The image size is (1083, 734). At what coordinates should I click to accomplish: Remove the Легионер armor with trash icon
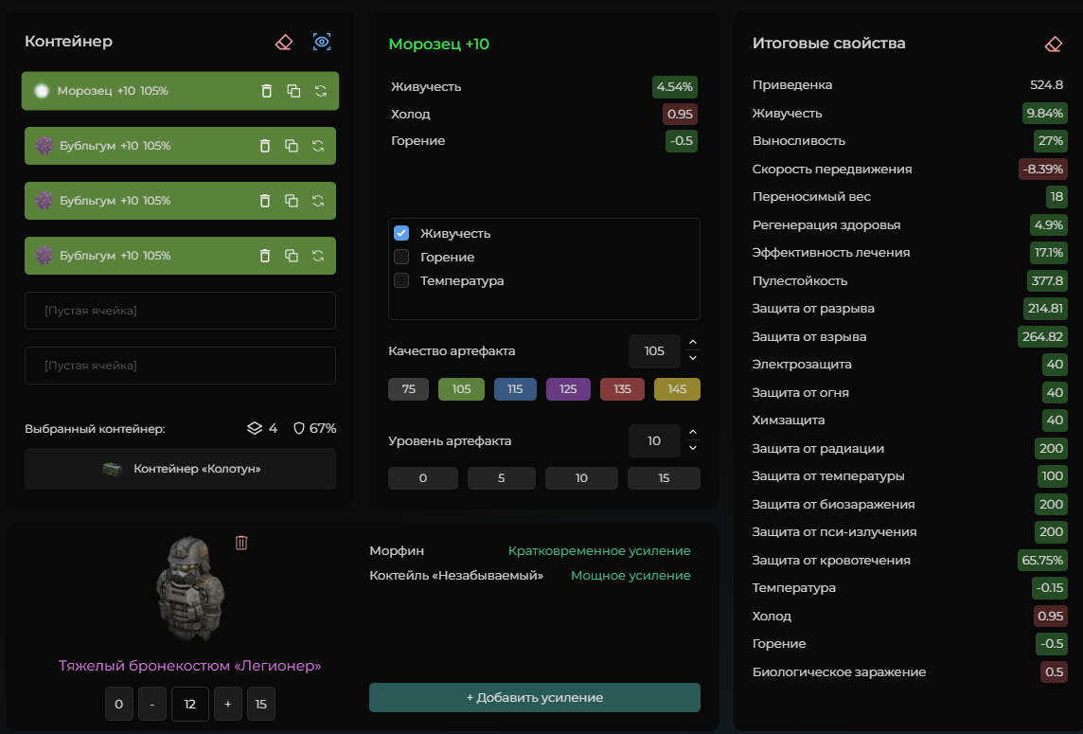(241, 543)
